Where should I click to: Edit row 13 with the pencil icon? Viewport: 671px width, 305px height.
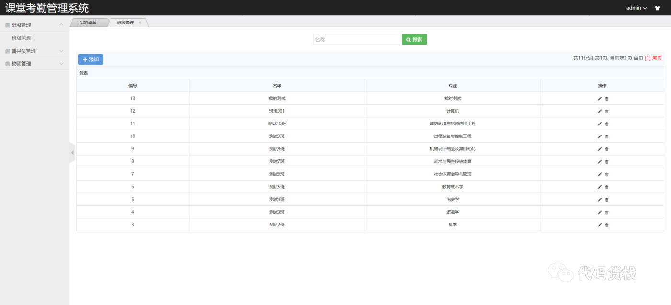pyautogui.click(x=599, y=99)
